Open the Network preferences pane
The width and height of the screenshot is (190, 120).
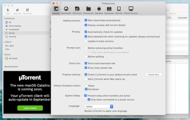coord(99,10)
